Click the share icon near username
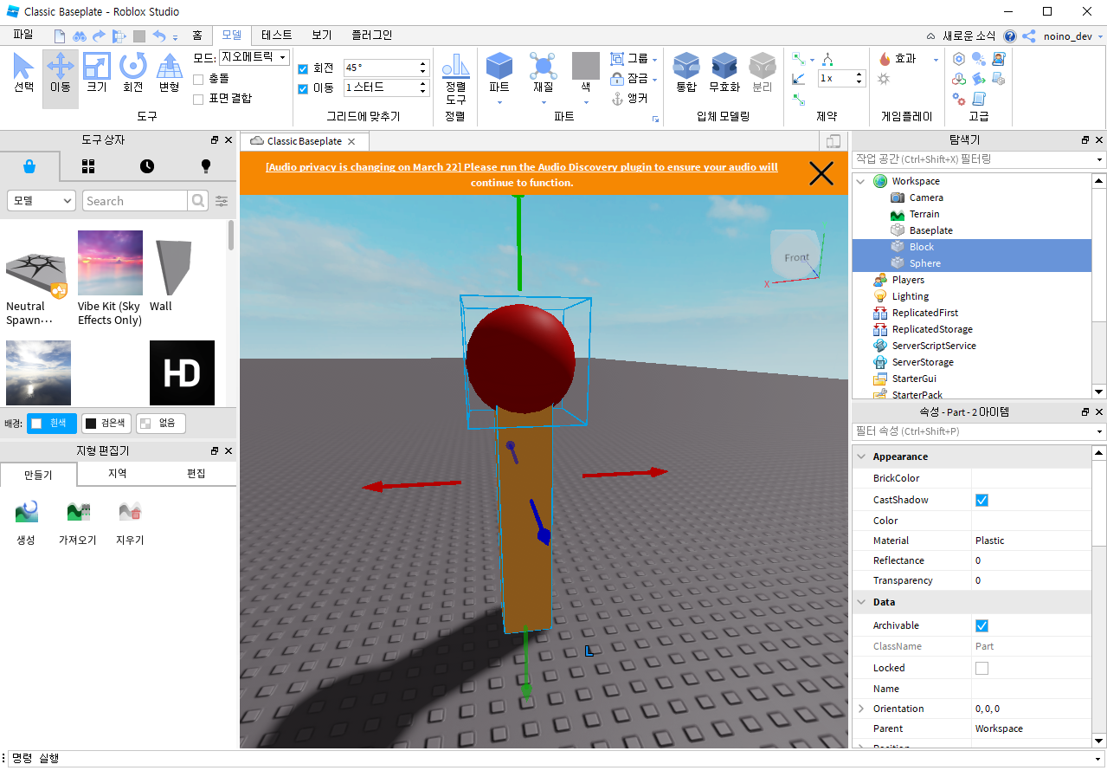Viewport: 1107px width, 777px height. [1029, 36]
